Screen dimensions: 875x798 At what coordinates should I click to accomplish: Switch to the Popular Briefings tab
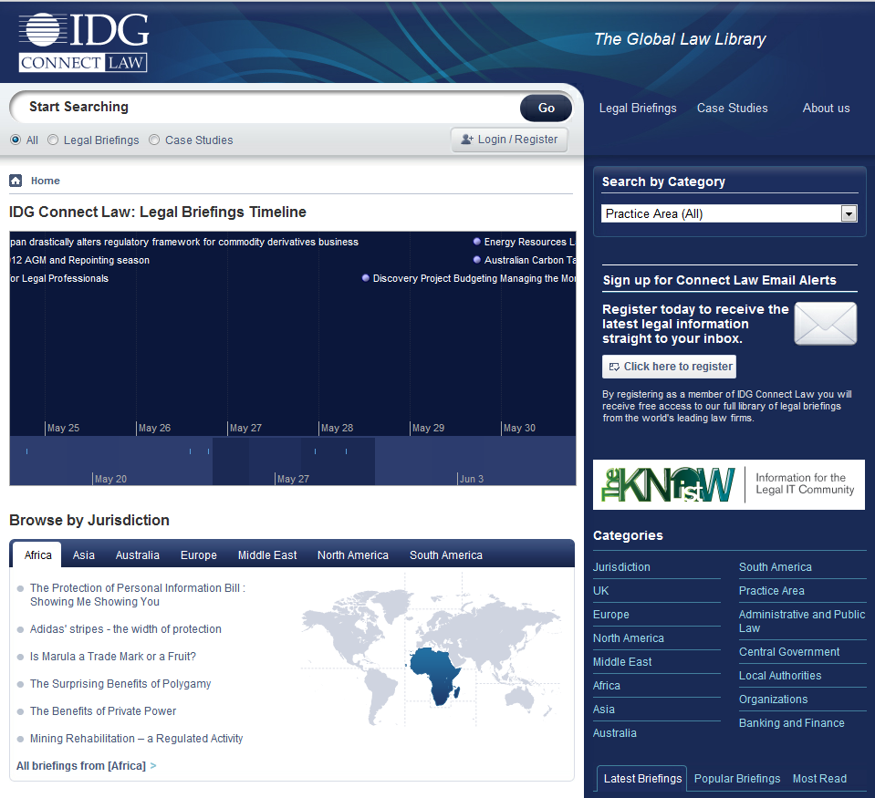(736, 779)
